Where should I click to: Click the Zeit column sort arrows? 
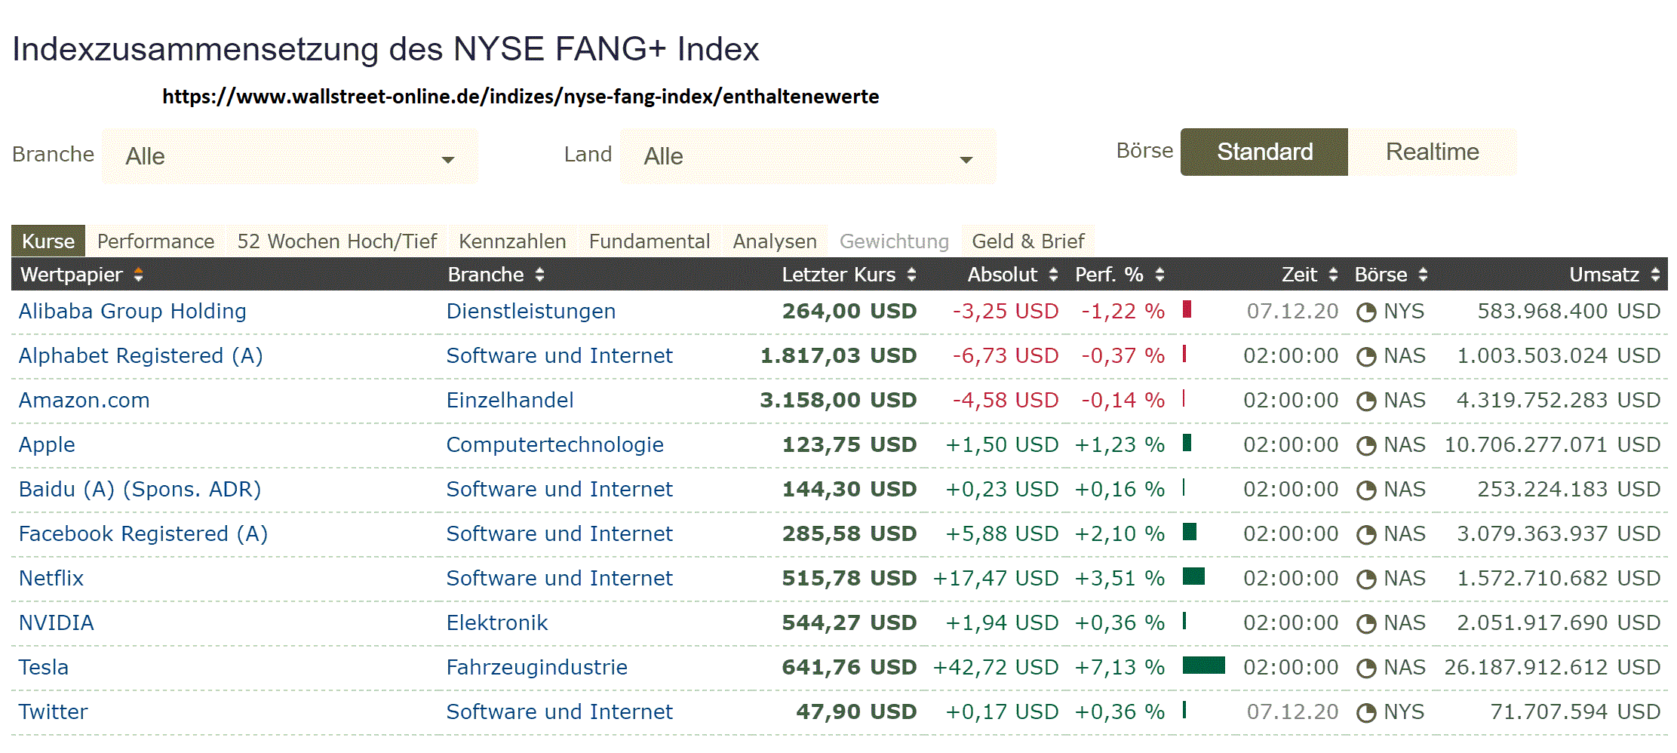[1333, 275]
